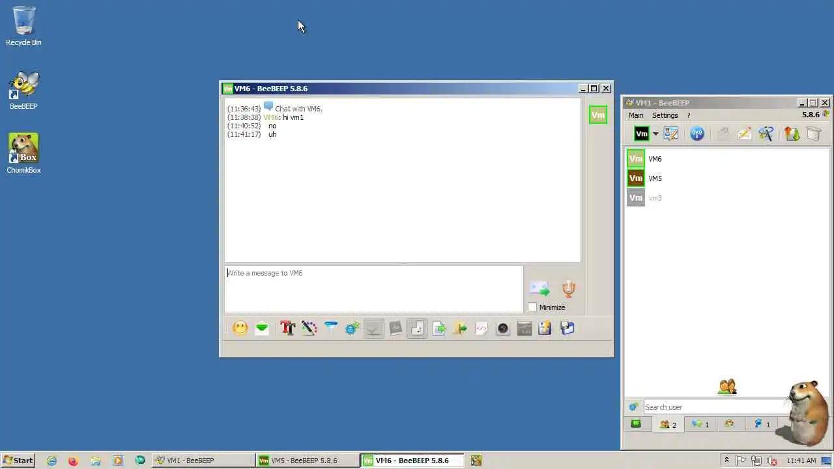Switch to VM5 - BeeBEEP 5.8.6 taskbar button

point(308,461)
